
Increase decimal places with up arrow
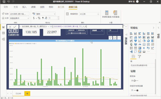(x=58, y=17)
